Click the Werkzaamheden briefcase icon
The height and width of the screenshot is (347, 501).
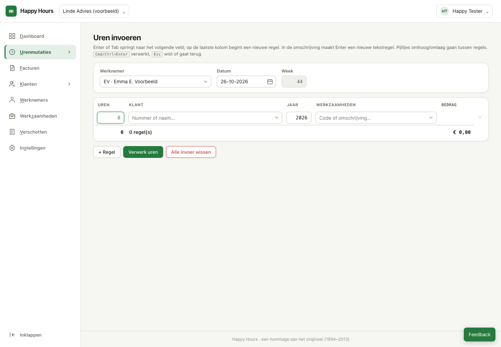coord(12,116)
